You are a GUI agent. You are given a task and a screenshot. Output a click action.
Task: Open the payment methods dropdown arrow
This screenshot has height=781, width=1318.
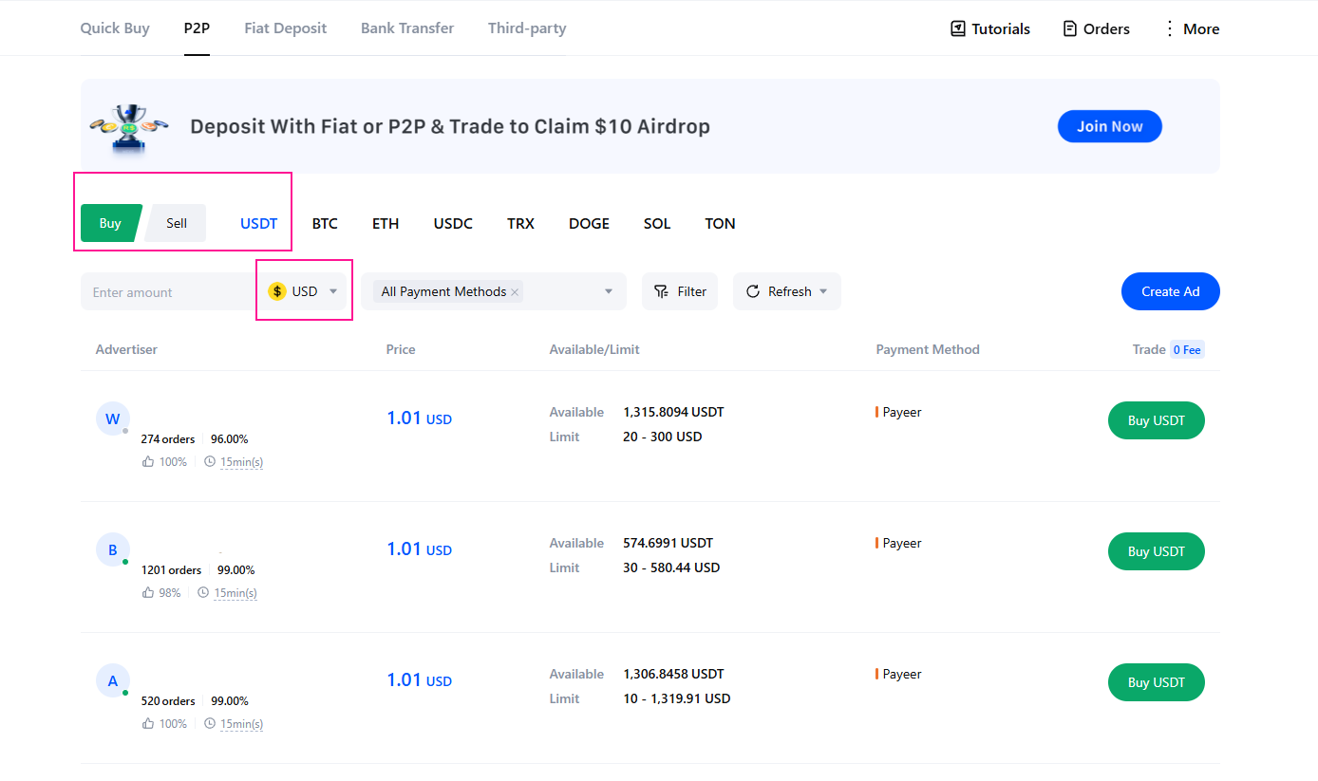pos(609,291)
